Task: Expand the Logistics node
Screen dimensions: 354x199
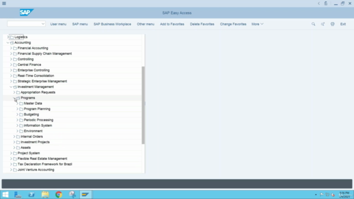Action: [x=8, y=37]
